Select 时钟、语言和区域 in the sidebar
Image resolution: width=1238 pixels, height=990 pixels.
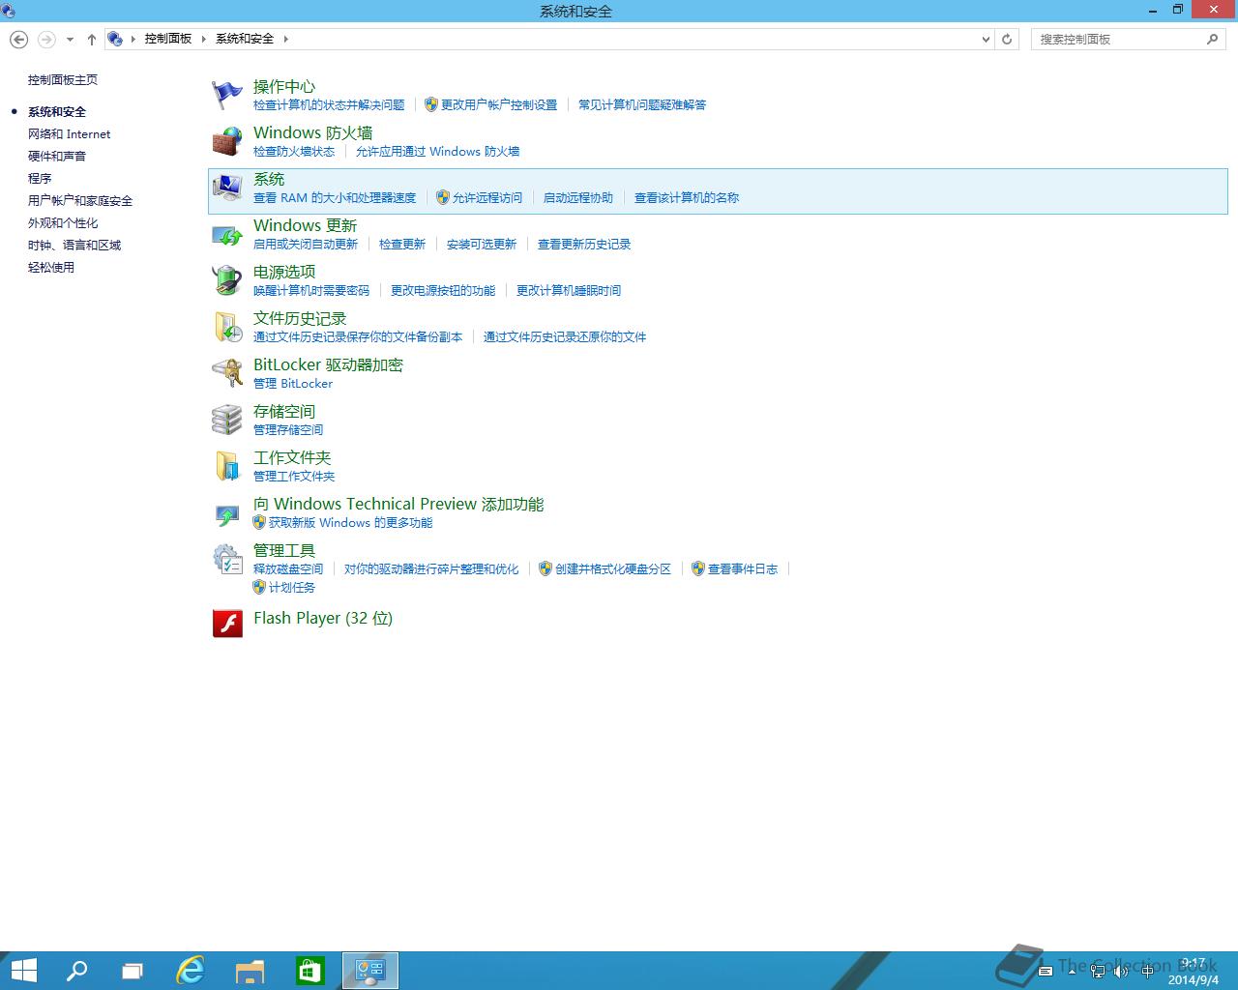pyautogui.click(x=74, y=246)
